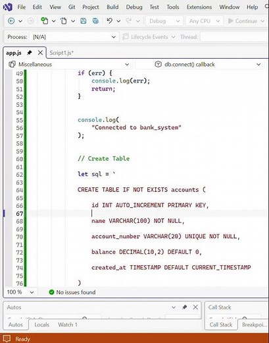Click the Navigate Forward arrow icon

pos(30,21)
